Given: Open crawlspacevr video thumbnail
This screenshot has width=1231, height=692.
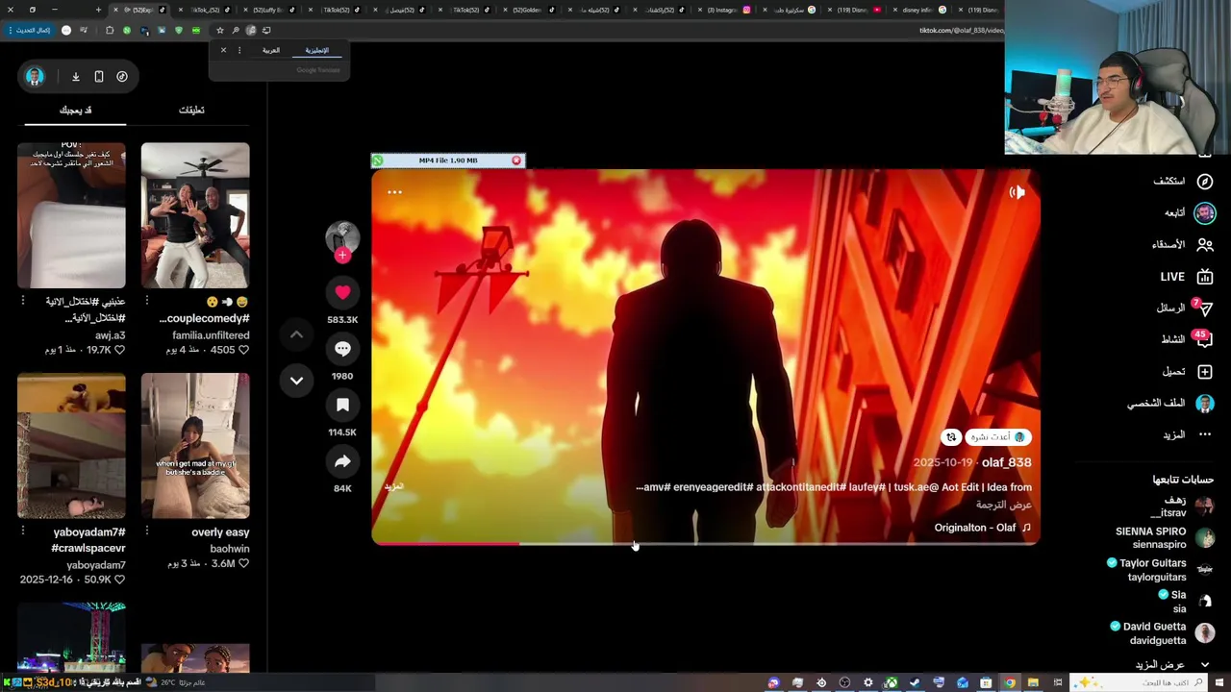Looking at the screenshot, I should coord(71,446).
